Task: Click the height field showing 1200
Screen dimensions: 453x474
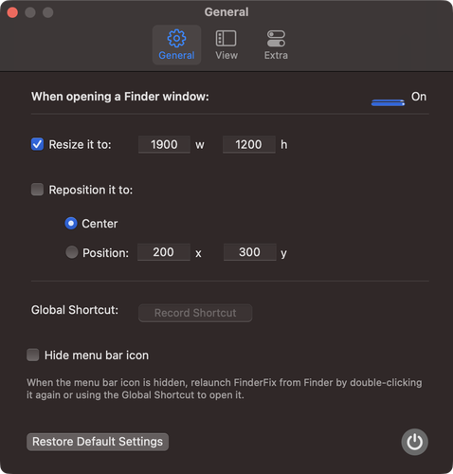Action: [249, 144]
